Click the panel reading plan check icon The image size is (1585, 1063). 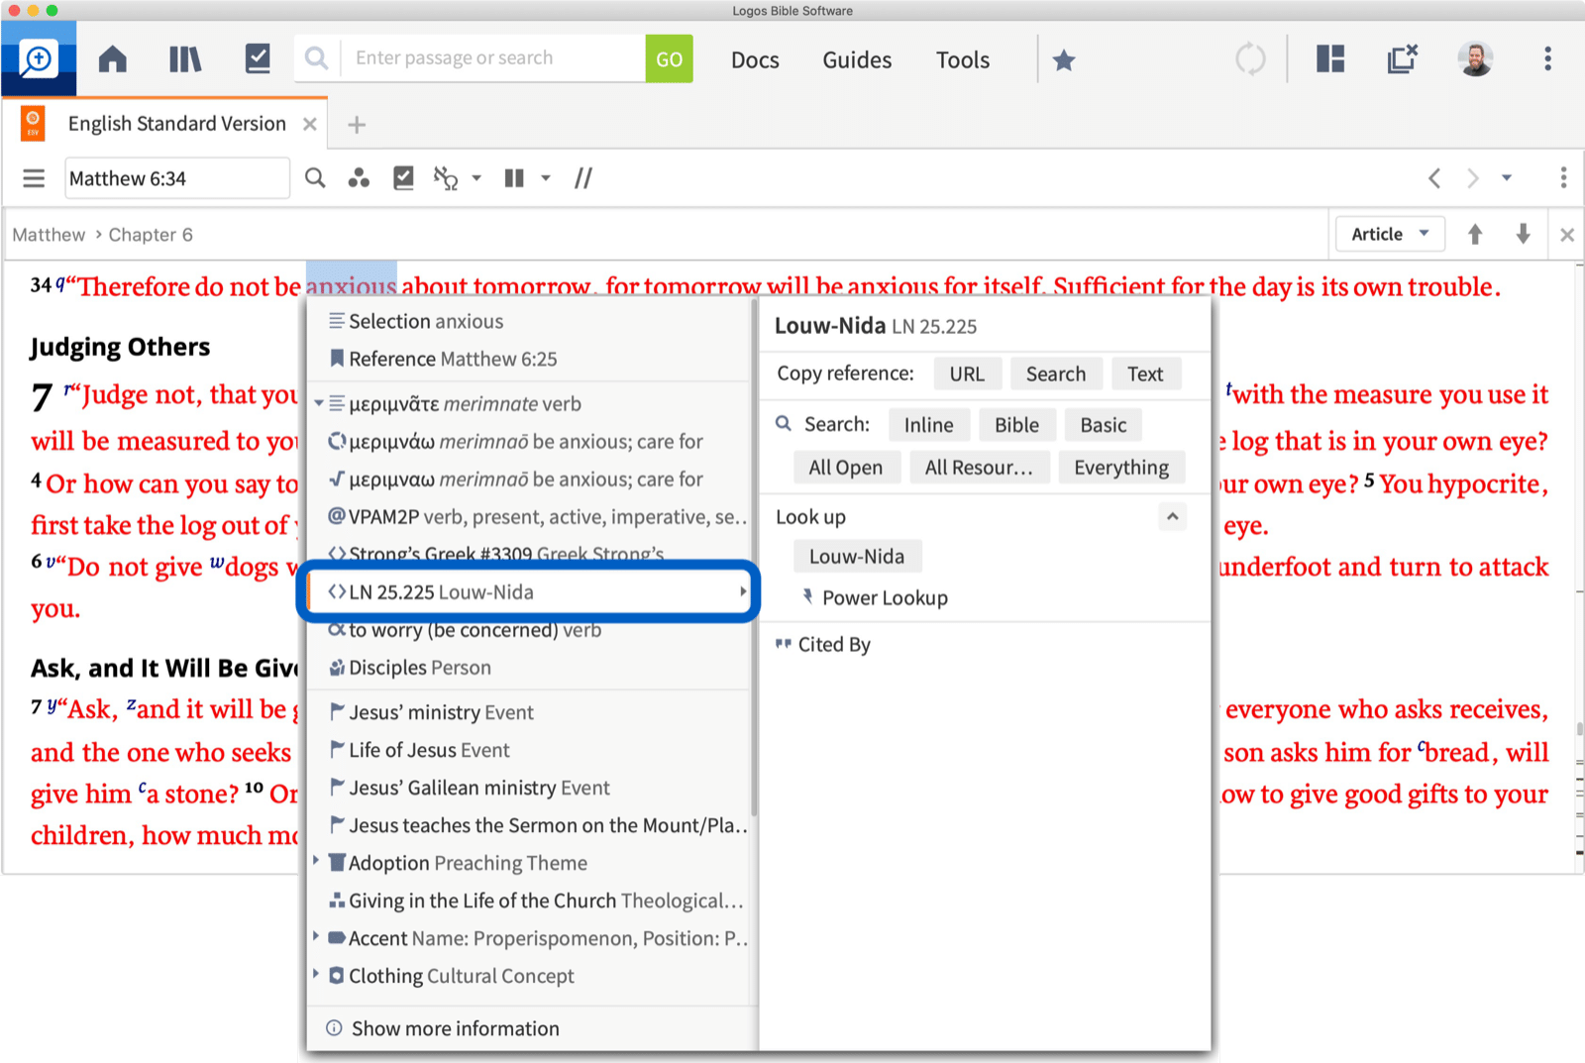tap(403, 178)
